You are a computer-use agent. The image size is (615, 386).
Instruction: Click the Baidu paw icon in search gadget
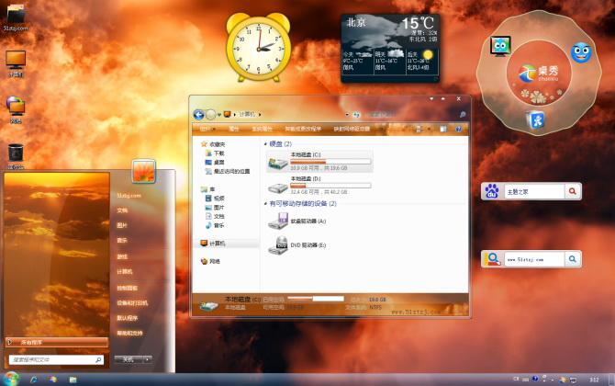(x=492, y=192)
